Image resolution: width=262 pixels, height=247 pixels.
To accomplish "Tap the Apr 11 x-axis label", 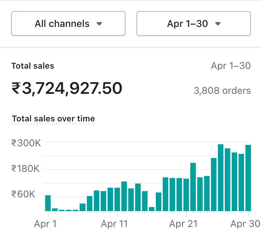I will [x=114, y=224].
